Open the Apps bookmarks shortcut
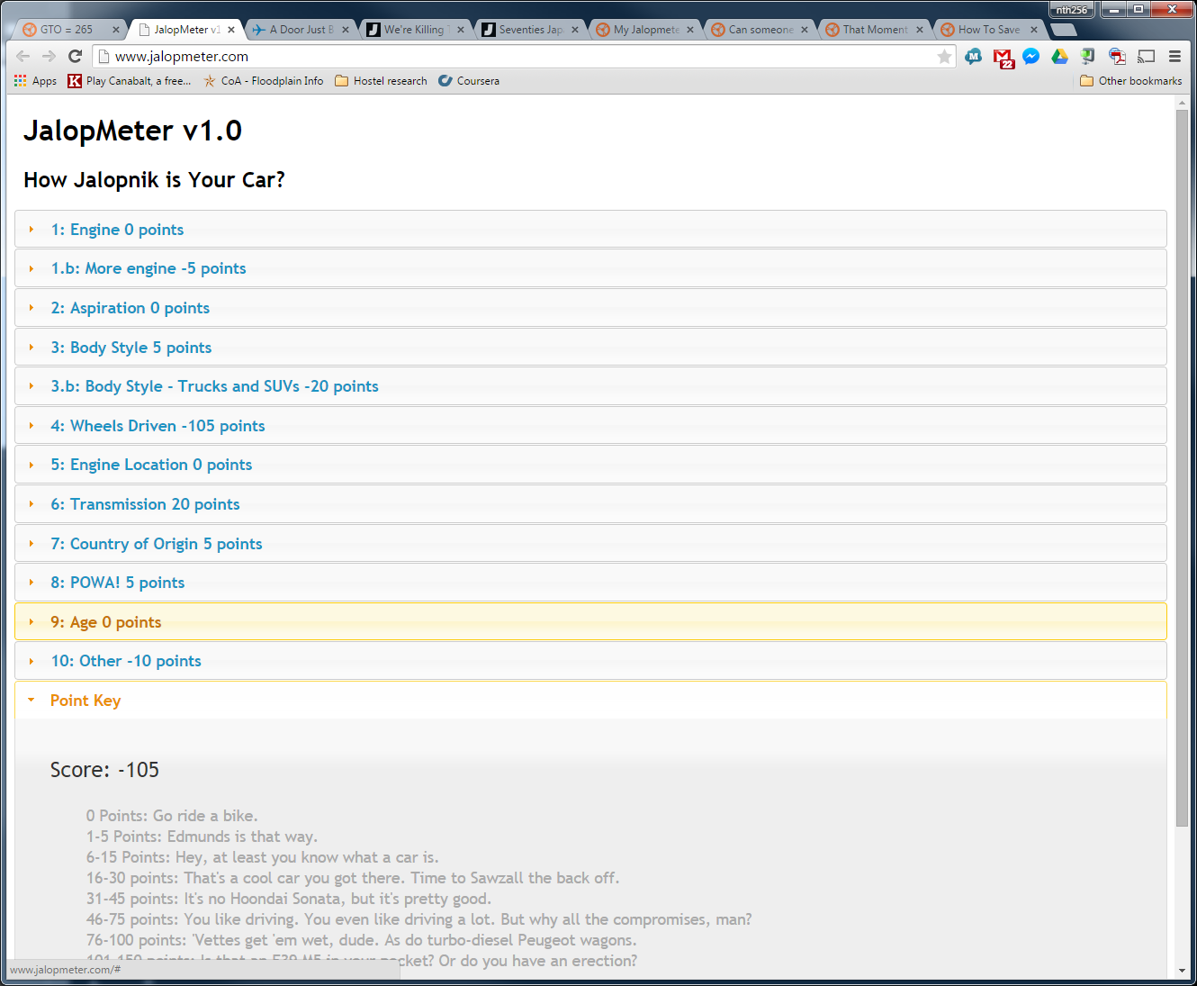 [35, 81]
